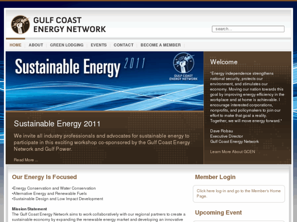Open the Become a Member page
The height and width of the screenshot is (222, 297).
coord(161,45)
